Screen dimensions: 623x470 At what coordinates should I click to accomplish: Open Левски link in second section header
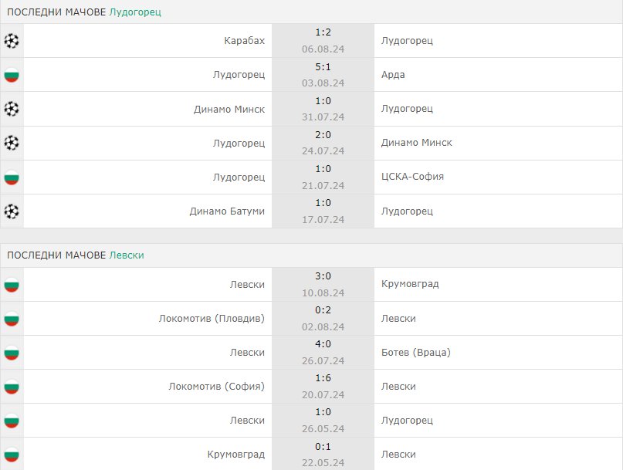coord(127,255)
